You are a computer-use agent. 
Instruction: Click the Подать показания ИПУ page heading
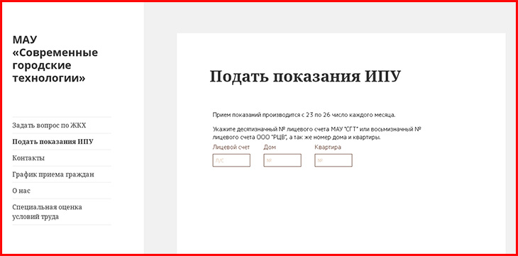[305, 77]
